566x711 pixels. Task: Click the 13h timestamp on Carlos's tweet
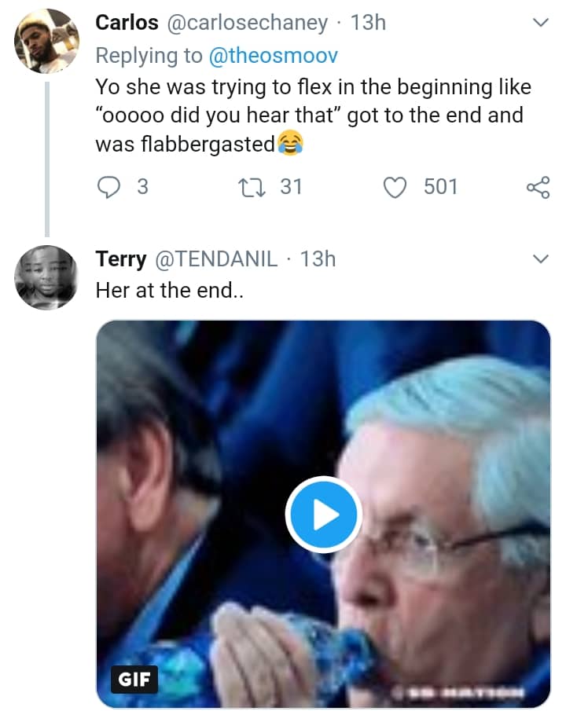[x=368, y=23]
